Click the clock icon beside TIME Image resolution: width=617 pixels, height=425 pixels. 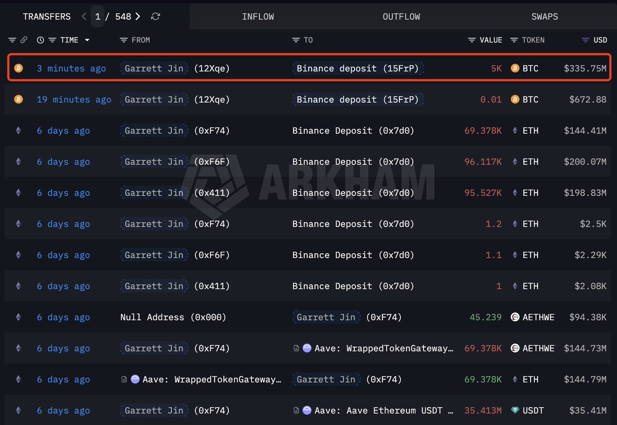coord(41,40)
